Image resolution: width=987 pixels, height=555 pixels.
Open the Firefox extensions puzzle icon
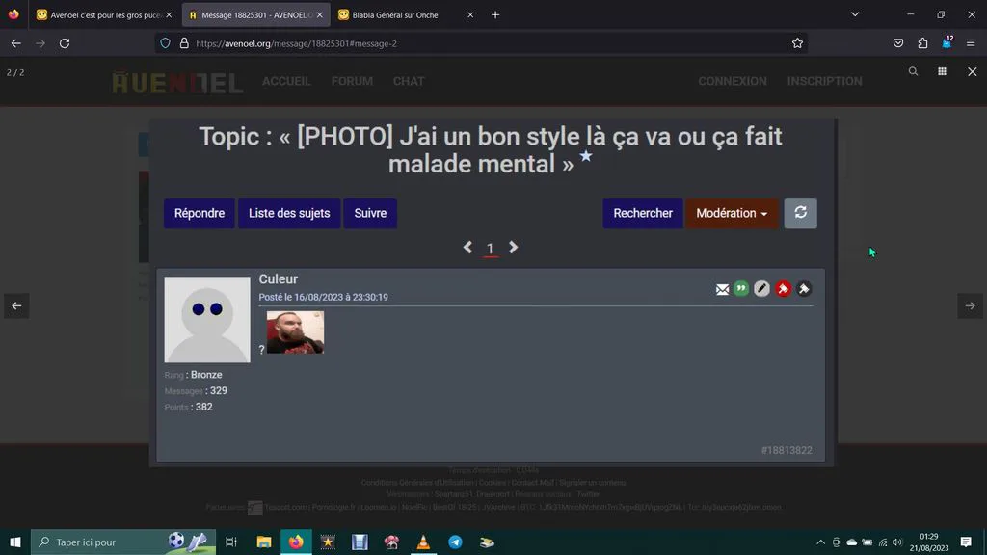point(922,43)
